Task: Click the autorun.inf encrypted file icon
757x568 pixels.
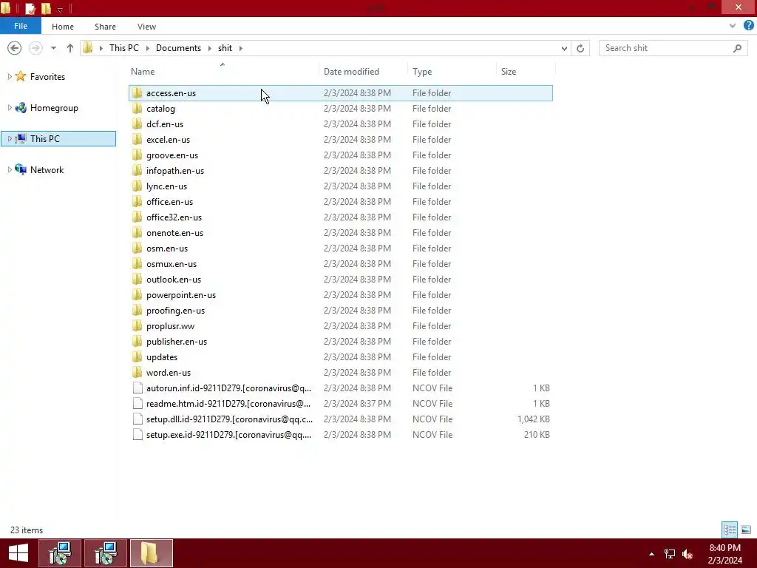Action: coord(138,388)
